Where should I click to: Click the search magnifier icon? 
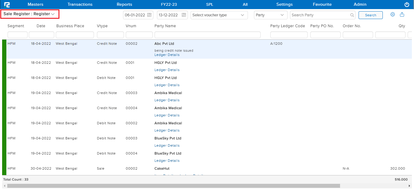(x=352, y=15)
